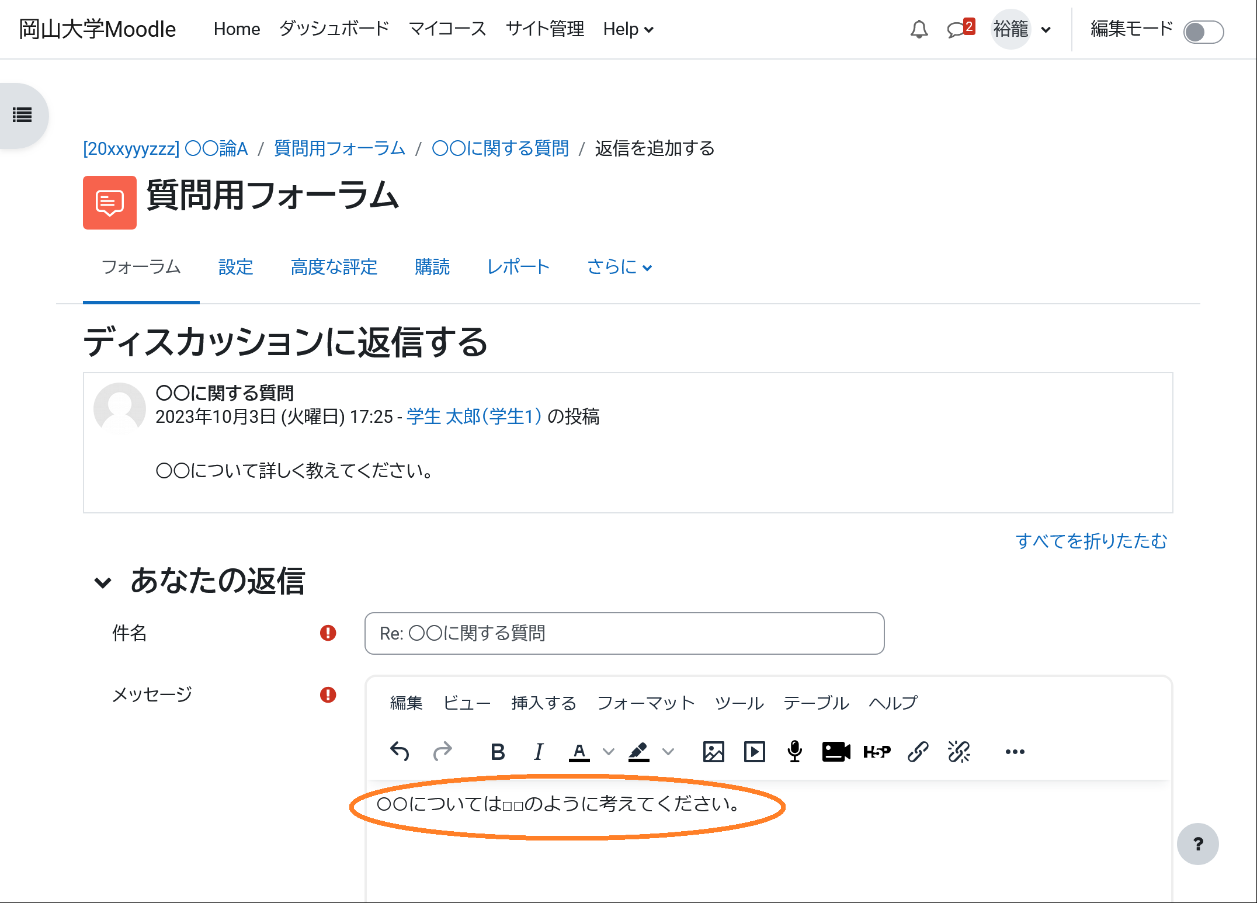Apply the background highlight color marker
The image size is (1257, 903).
pos(639,752)
